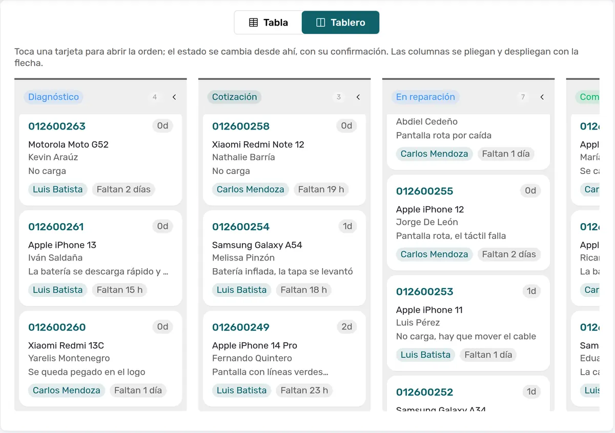Click the Faltan 2 días badge on order 012600255
Image resolution: width=615 pixels, height=433 pixels.
[509, 254]
